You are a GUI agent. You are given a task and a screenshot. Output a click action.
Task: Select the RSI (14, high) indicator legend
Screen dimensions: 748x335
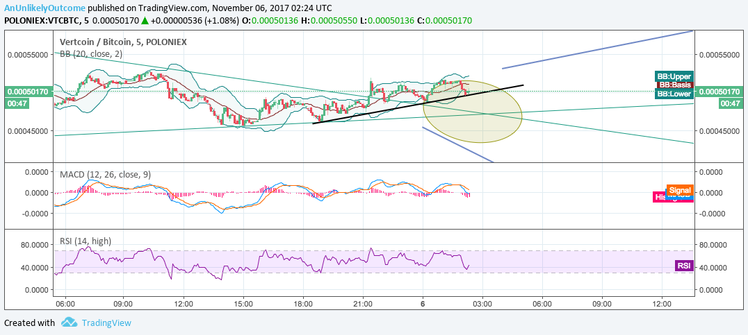tap(86, 241)
